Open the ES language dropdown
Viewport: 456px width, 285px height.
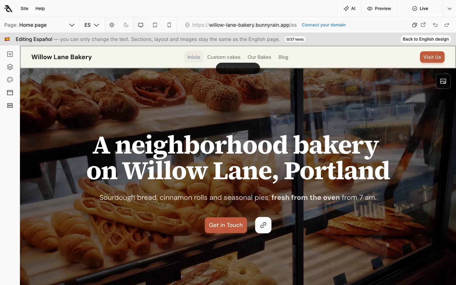pos(92,25)
